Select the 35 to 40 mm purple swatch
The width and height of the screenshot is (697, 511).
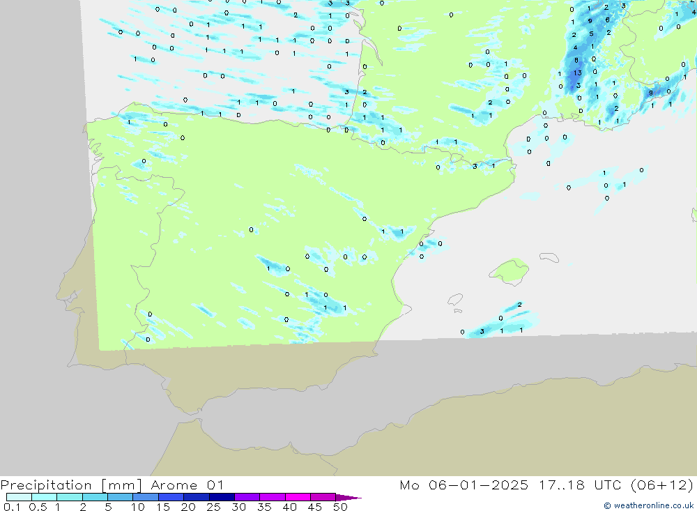(273, 497)
